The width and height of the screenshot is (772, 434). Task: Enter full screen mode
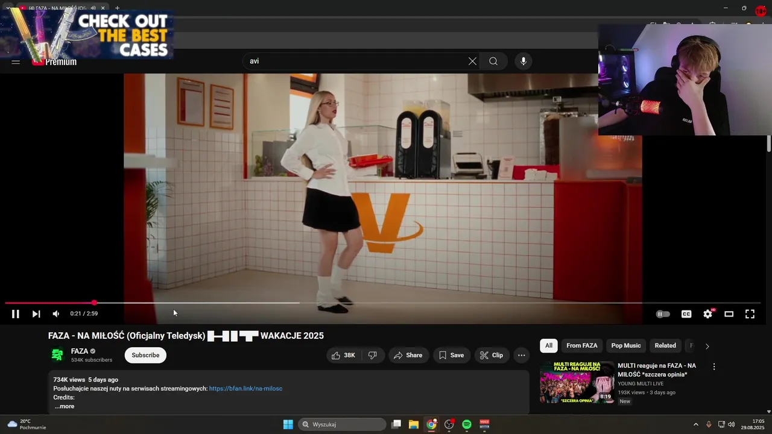[x=750, y=314]
